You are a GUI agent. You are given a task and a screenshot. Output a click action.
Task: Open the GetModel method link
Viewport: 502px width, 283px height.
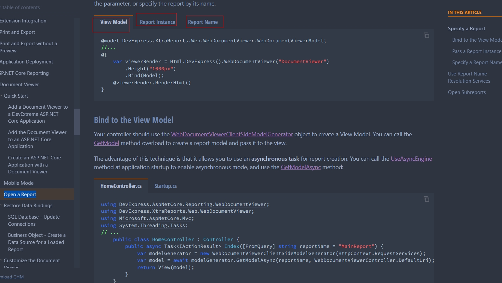click(106, 143)
